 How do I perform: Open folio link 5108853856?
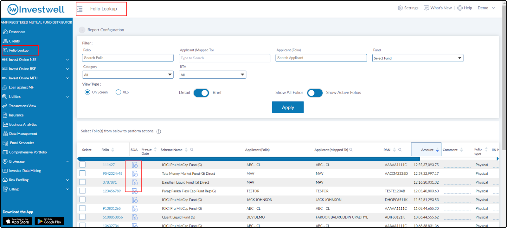tap(113, 217)
